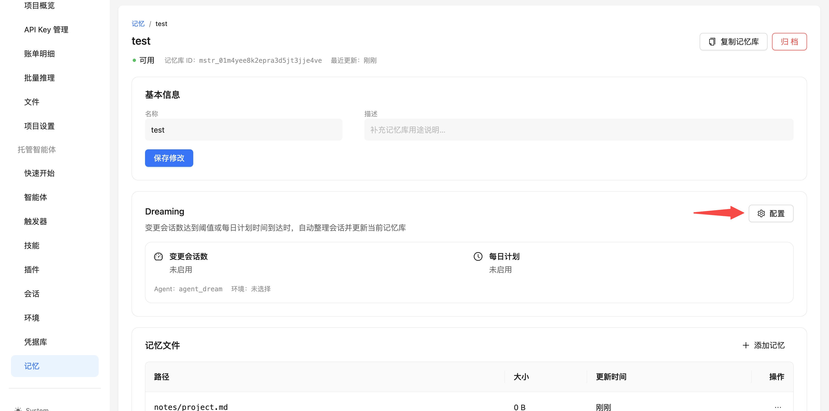
Task: Archive the memory store with 归档
Action: point(789,42)
